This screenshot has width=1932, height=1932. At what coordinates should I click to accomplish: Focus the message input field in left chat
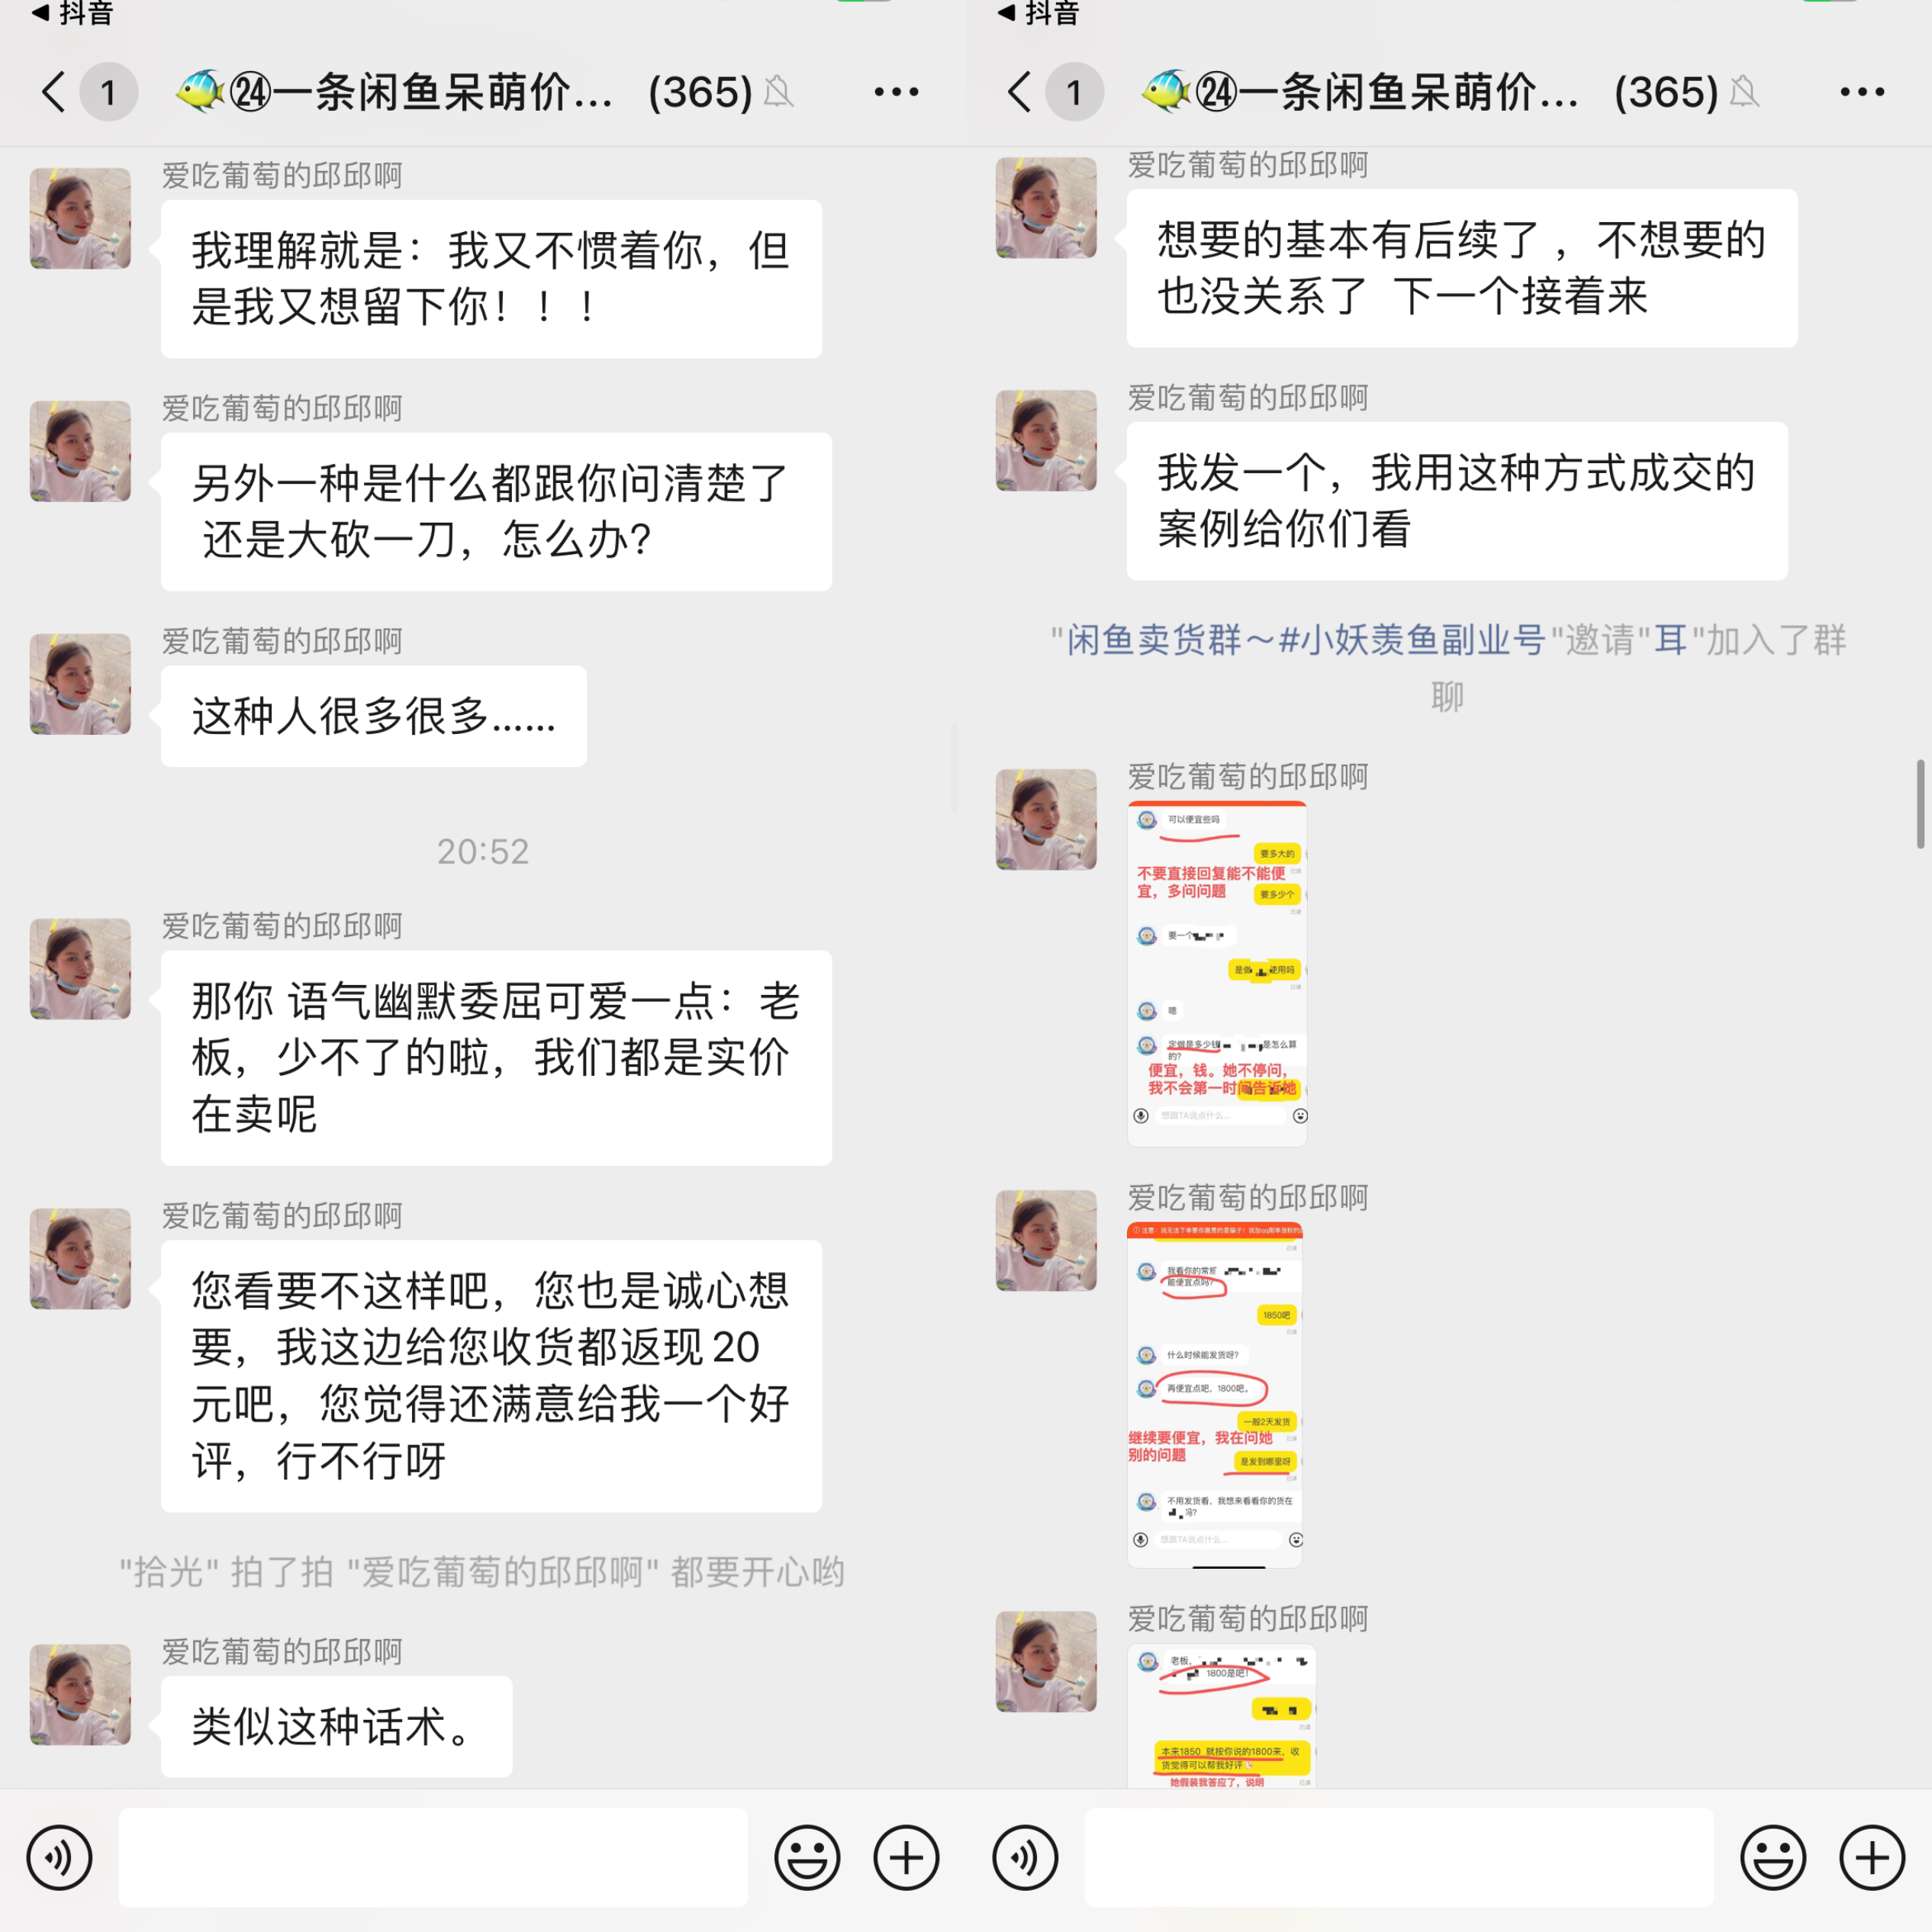pos(433,1858)
